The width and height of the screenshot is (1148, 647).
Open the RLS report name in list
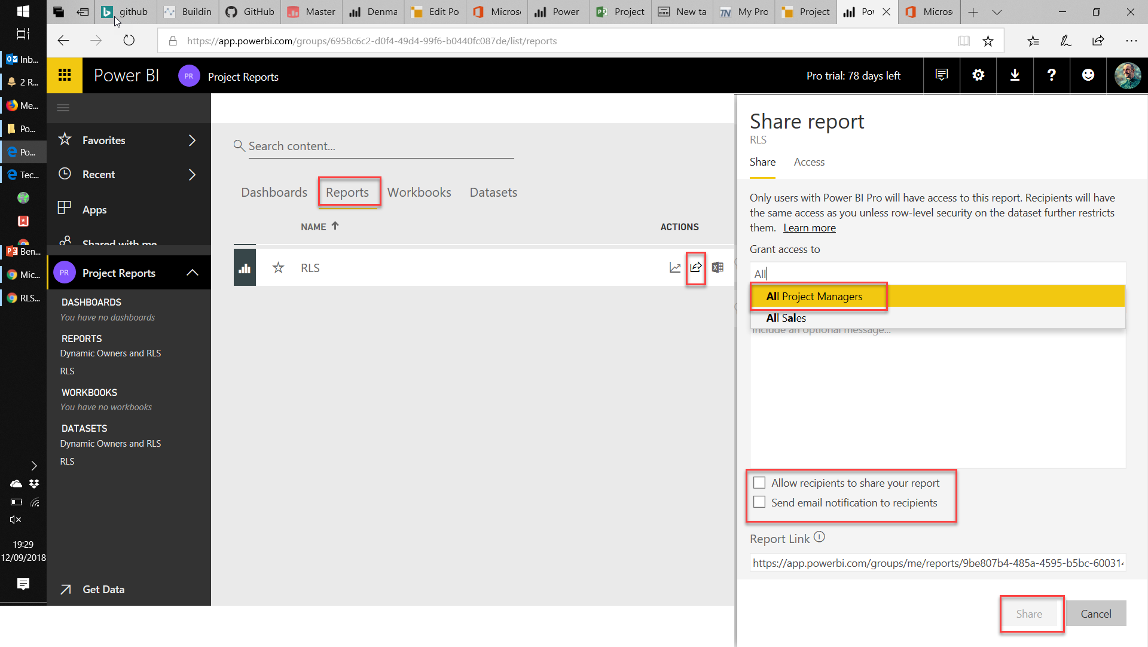pyautogui.click(x=310, y=268)
